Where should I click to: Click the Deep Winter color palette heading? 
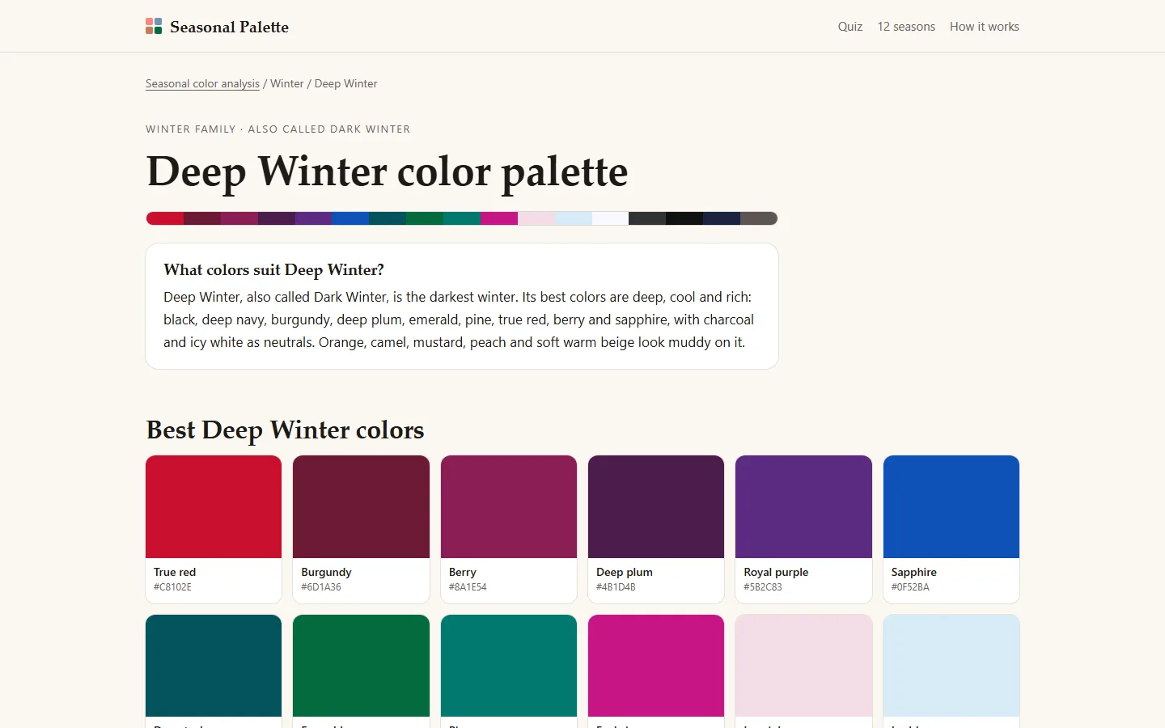[387, 172]
